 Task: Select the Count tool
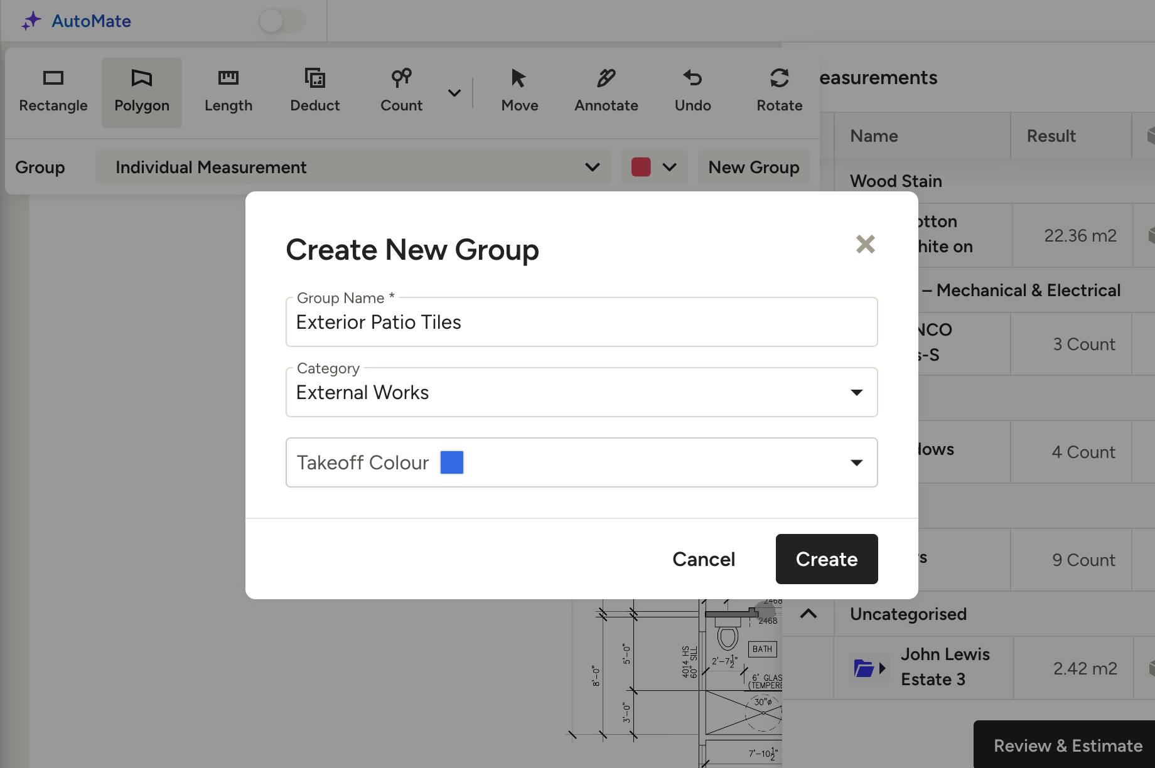point(402,92)
